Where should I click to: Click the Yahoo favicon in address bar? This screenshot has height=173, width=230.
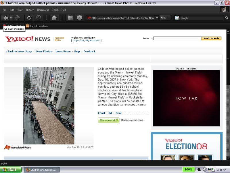(x=89, y=18)
